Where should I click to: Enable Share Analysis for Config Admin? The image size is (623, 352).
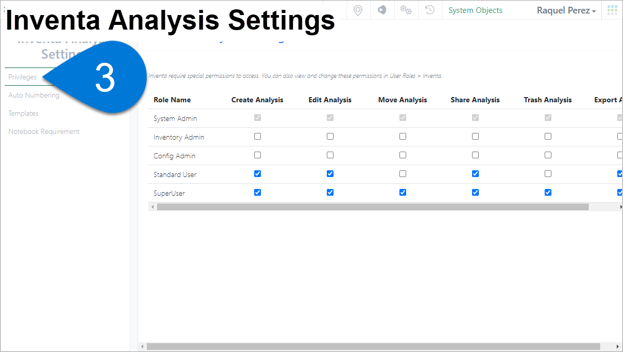point(475,155)
